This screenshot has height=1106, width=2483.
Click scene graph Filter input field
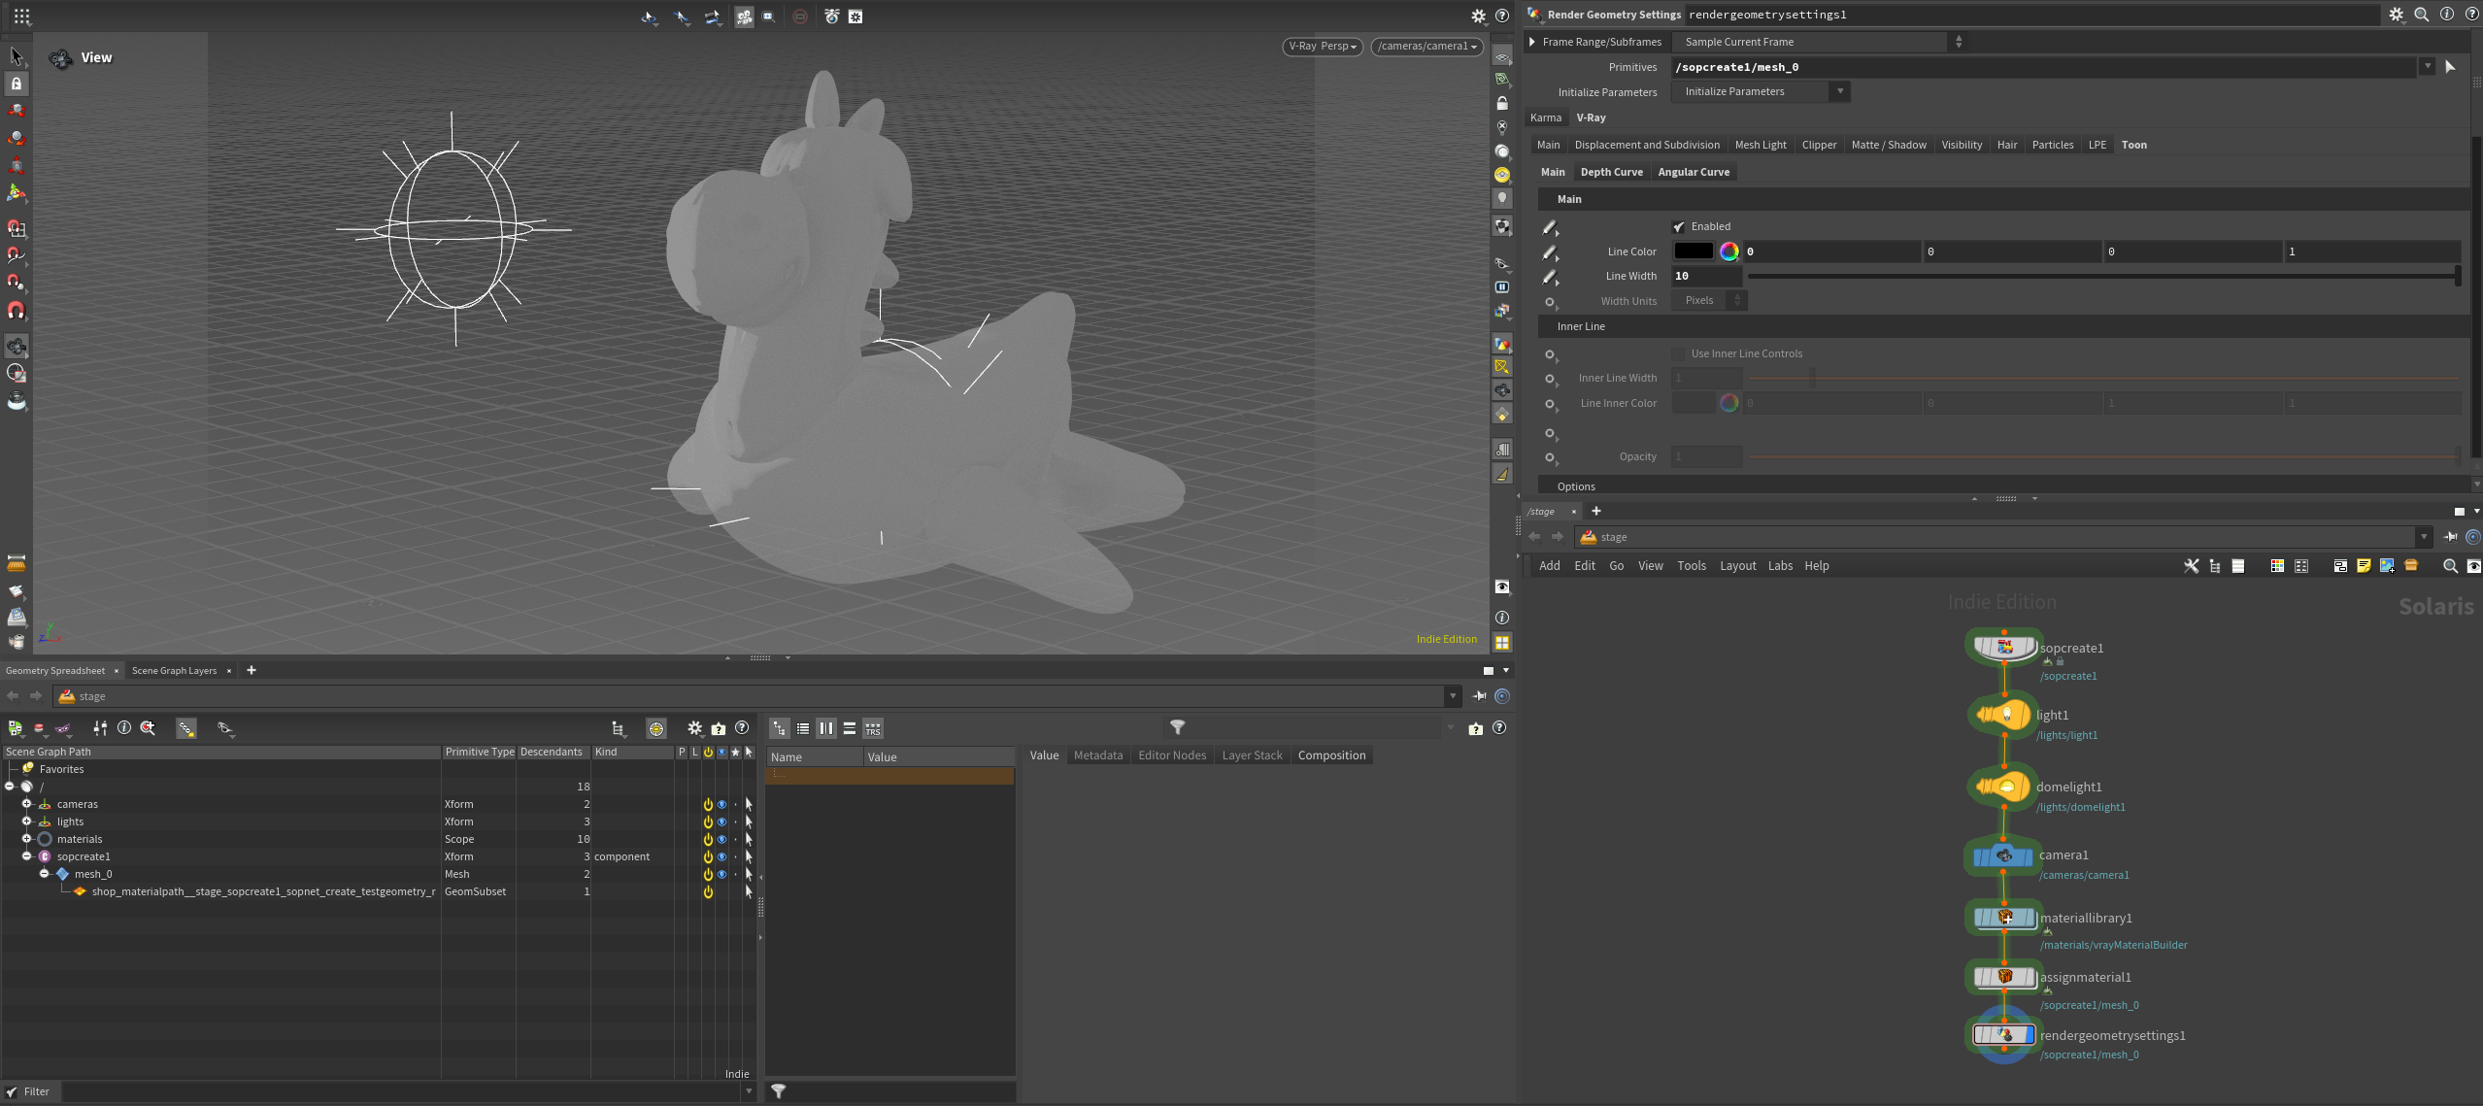pyautogui.click(x=401, y=1091)
